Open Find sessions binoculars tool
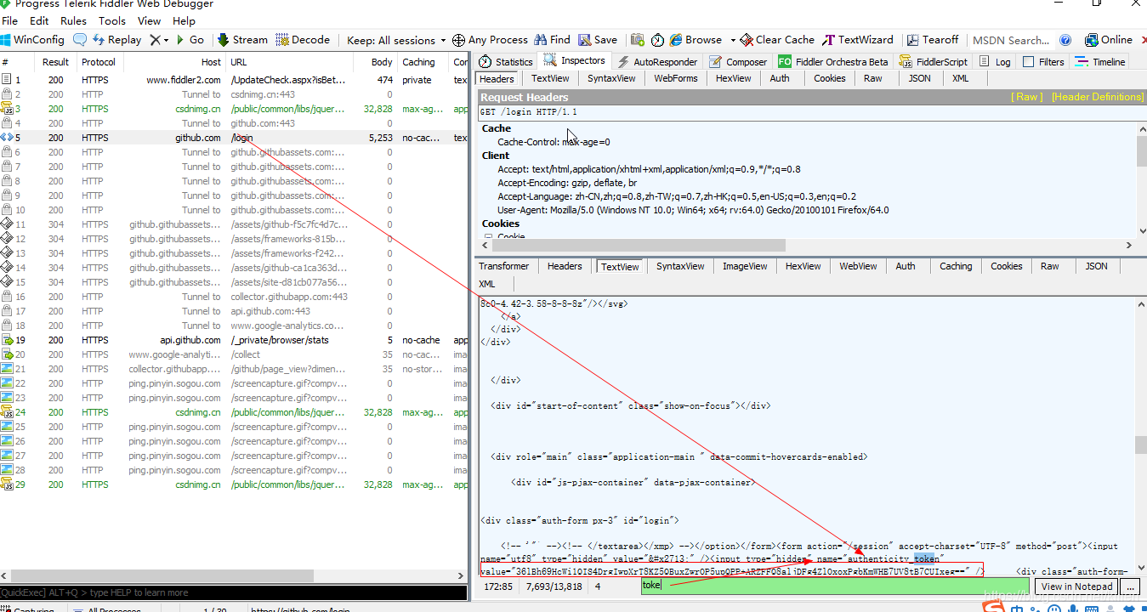The width and height of the screenshot is (1147, 612). [x=553, y=40]
